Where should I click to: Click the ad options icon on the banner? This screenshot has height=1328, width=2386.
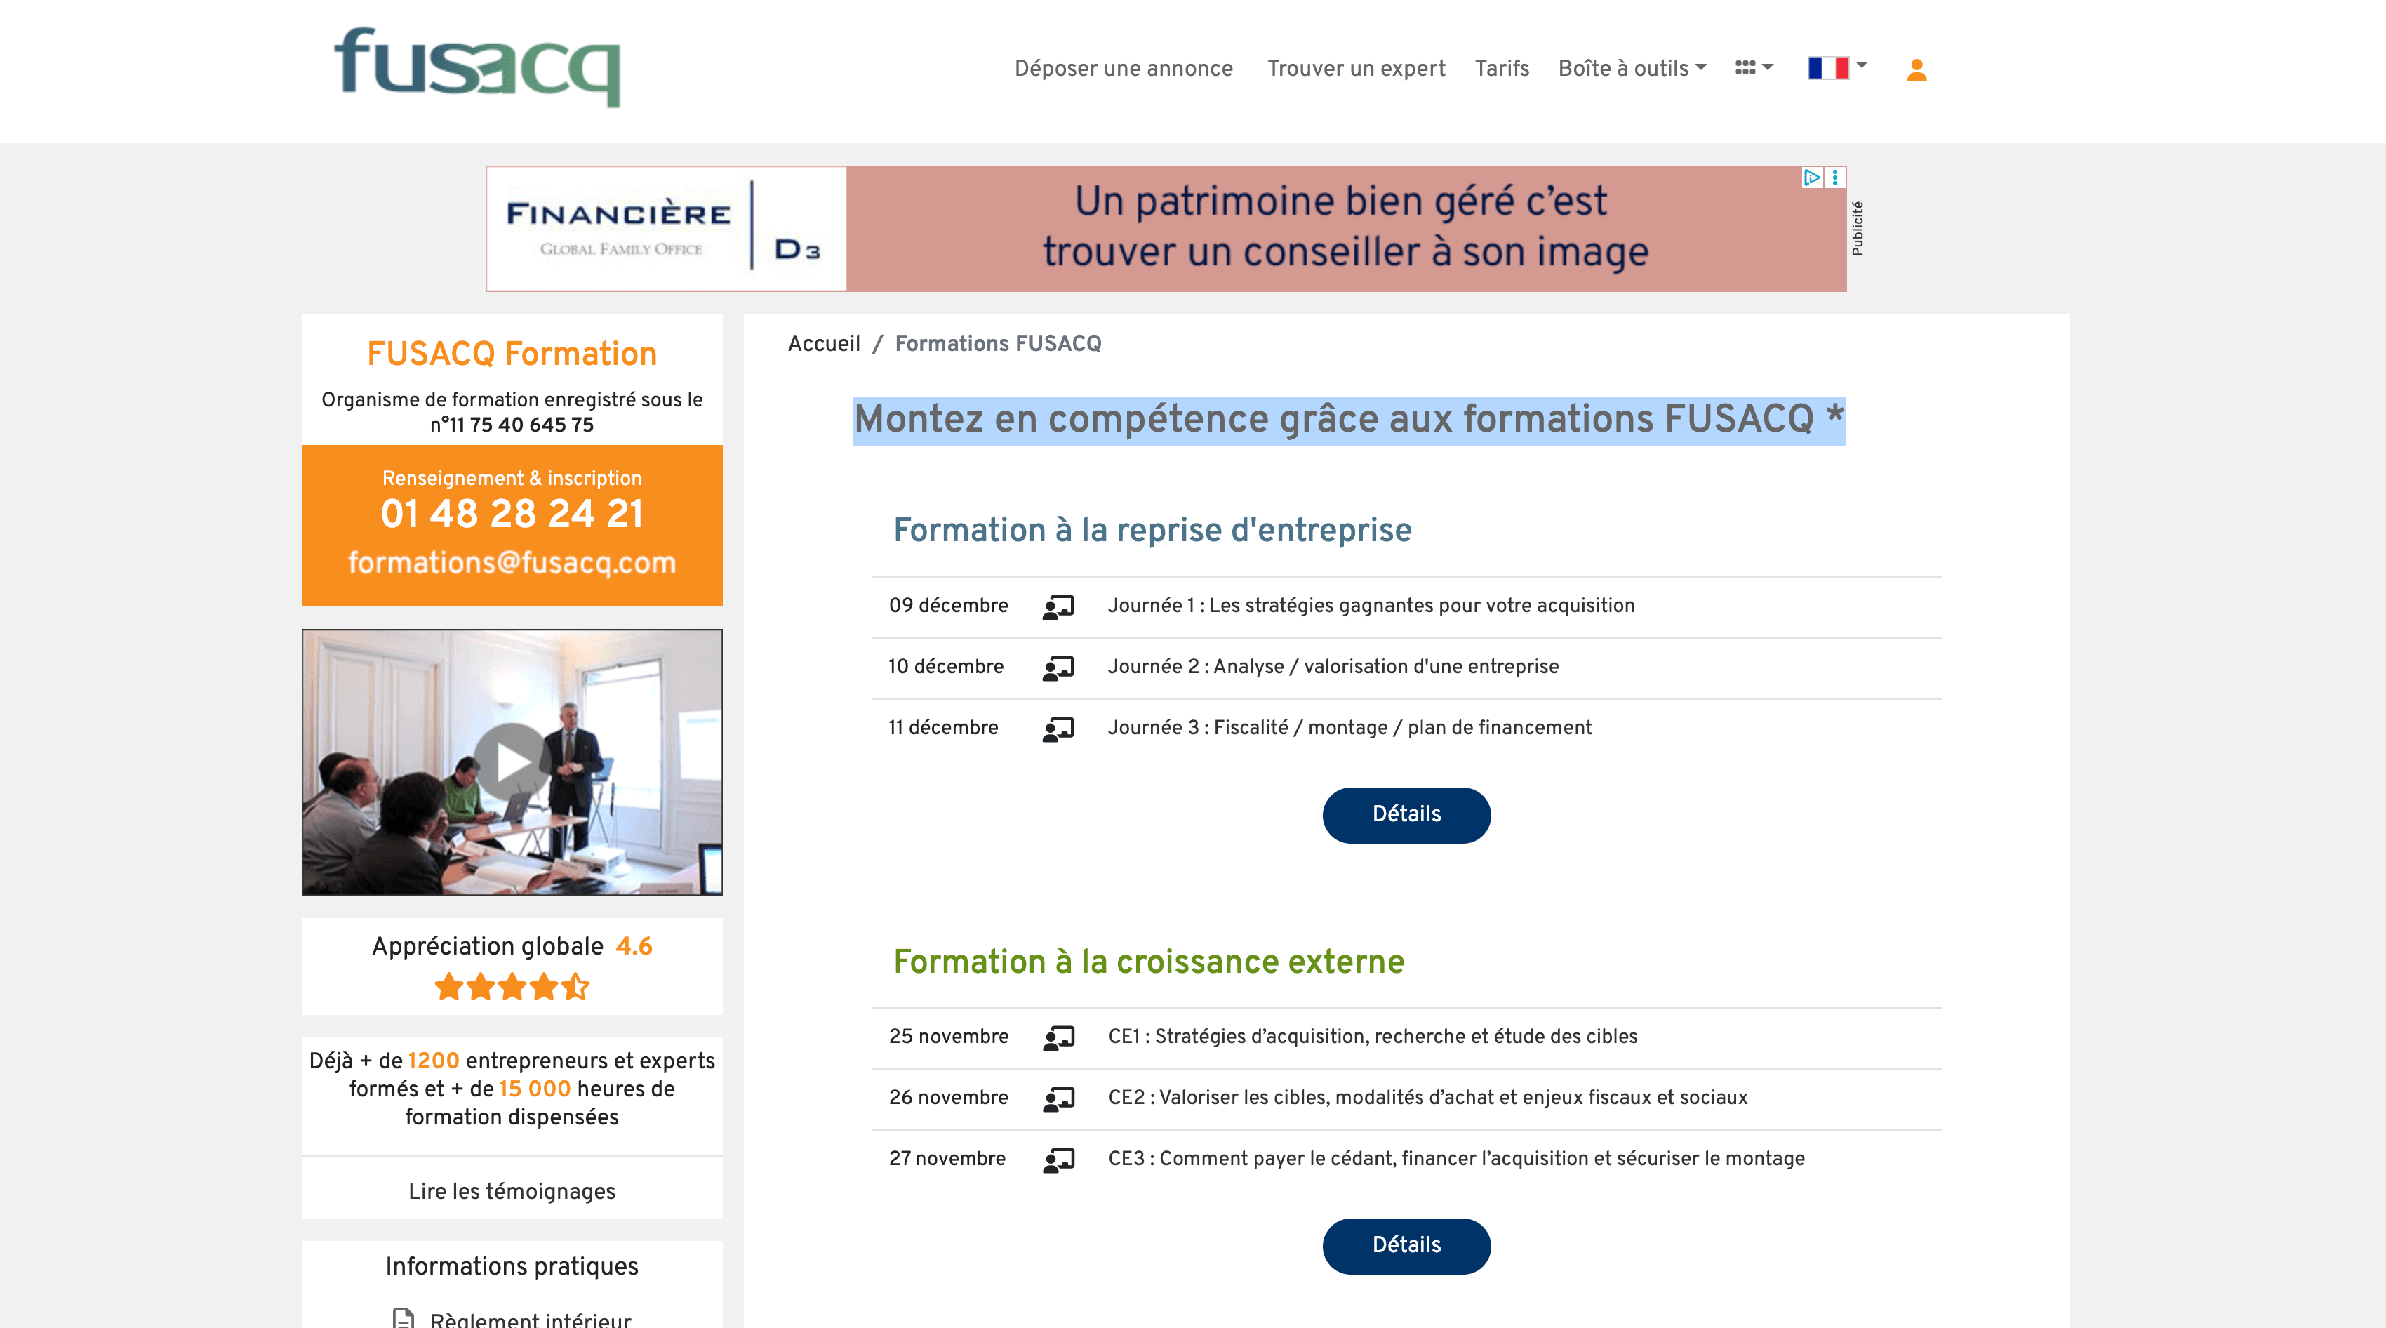point(1835,177)
